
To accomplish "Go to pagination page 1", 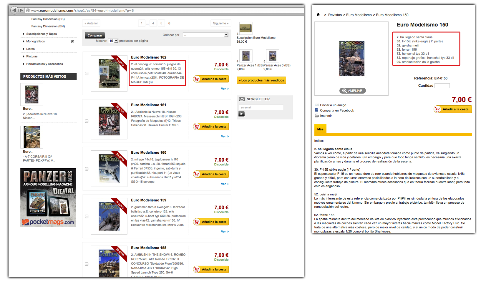I will pyautogui.click(x=142, y=23).
